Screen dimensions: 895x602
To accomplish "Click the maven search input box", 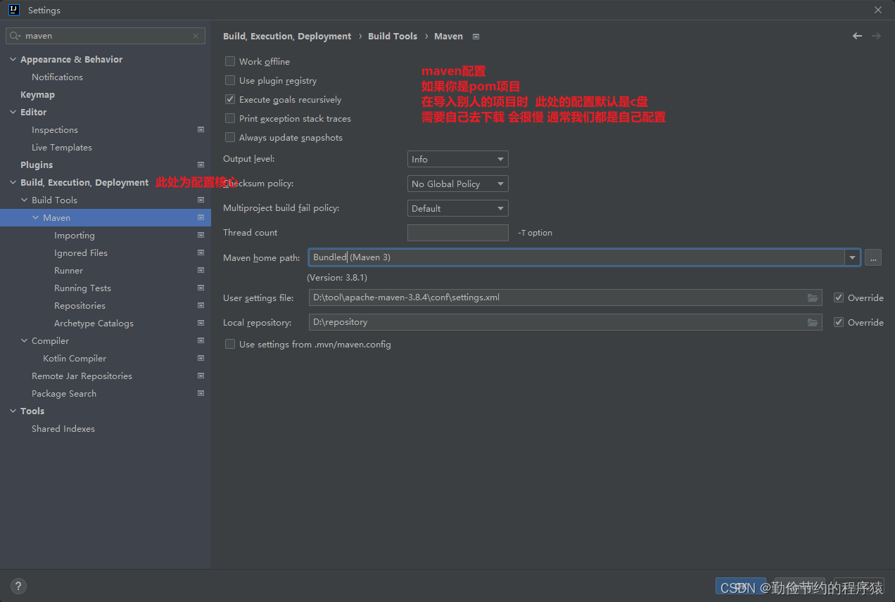I will [x=106, y=36].
